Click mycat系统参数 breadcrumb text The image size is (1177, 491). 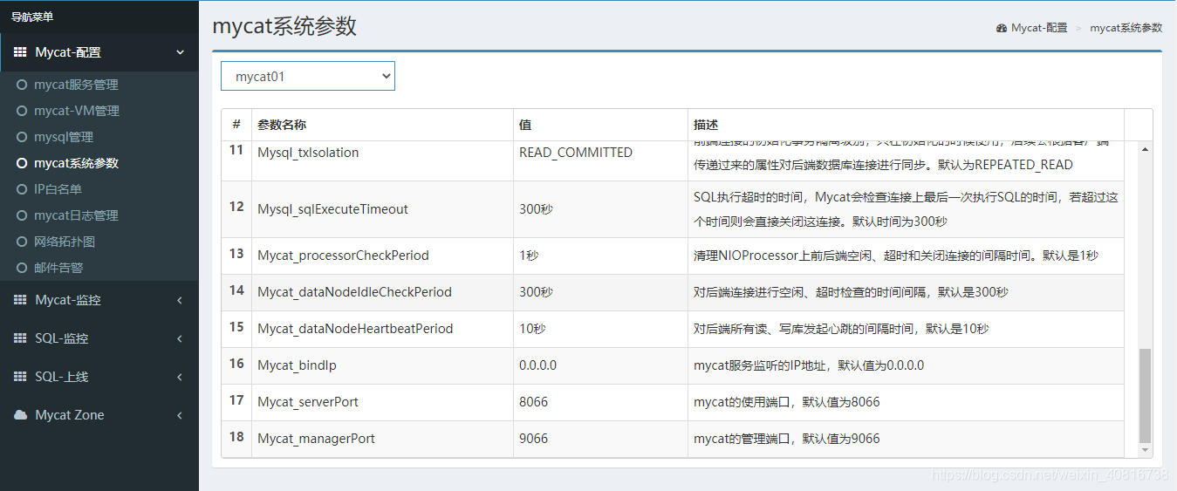[x=1126, y=28]
